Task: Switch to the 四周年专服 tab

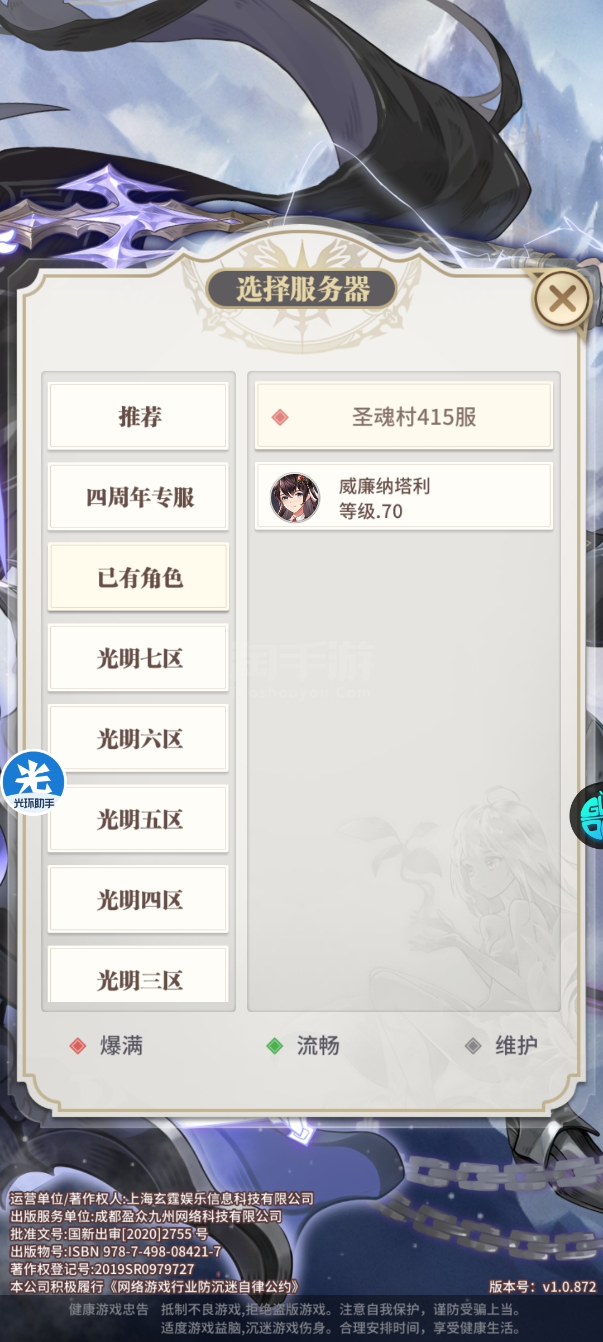Action: (138, 497)
